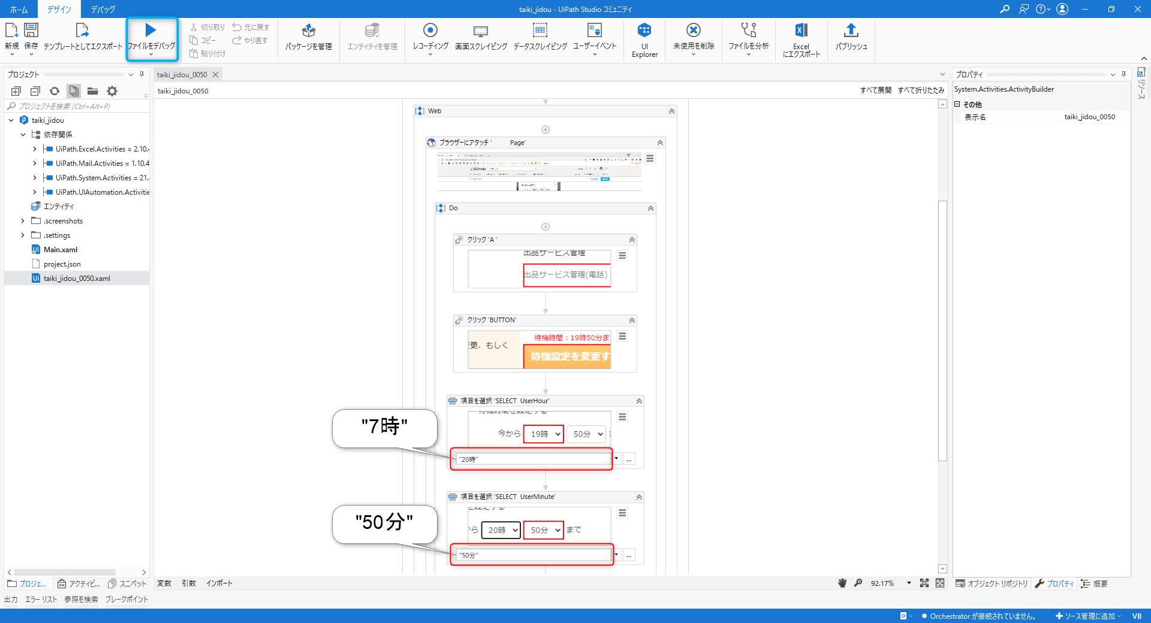The width and height of the screenshot is (1151, 623).
Task: Toggle pin on プロジェクト panel
Action: coord(141,74)
